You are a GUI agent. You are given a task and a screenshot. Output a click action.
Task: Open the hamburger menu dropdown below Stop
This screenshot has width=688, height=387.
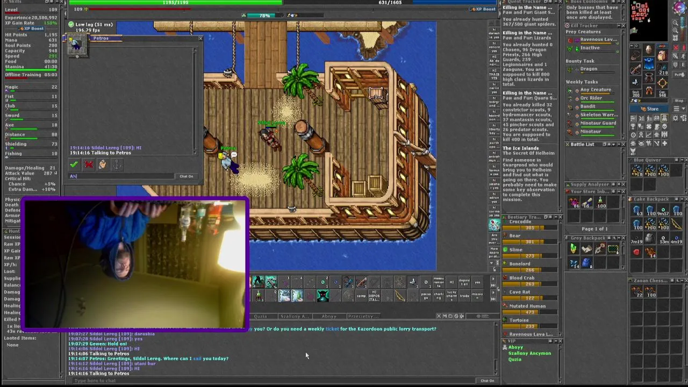click(679, 109)
